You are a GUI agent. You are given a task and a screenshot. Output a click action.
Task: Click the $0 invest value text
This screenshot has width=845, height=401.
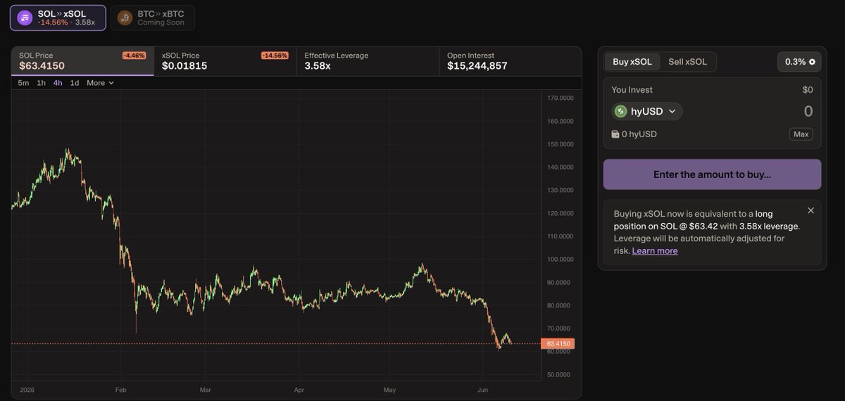pyautogui.click(x=808, y=90)
